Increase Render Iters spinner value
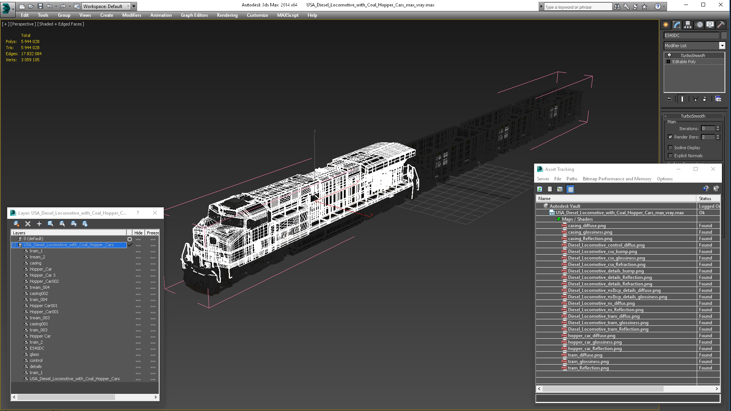The width and height of the screenshot is (731, 411). pyautogui.click(x=718, y=135)
